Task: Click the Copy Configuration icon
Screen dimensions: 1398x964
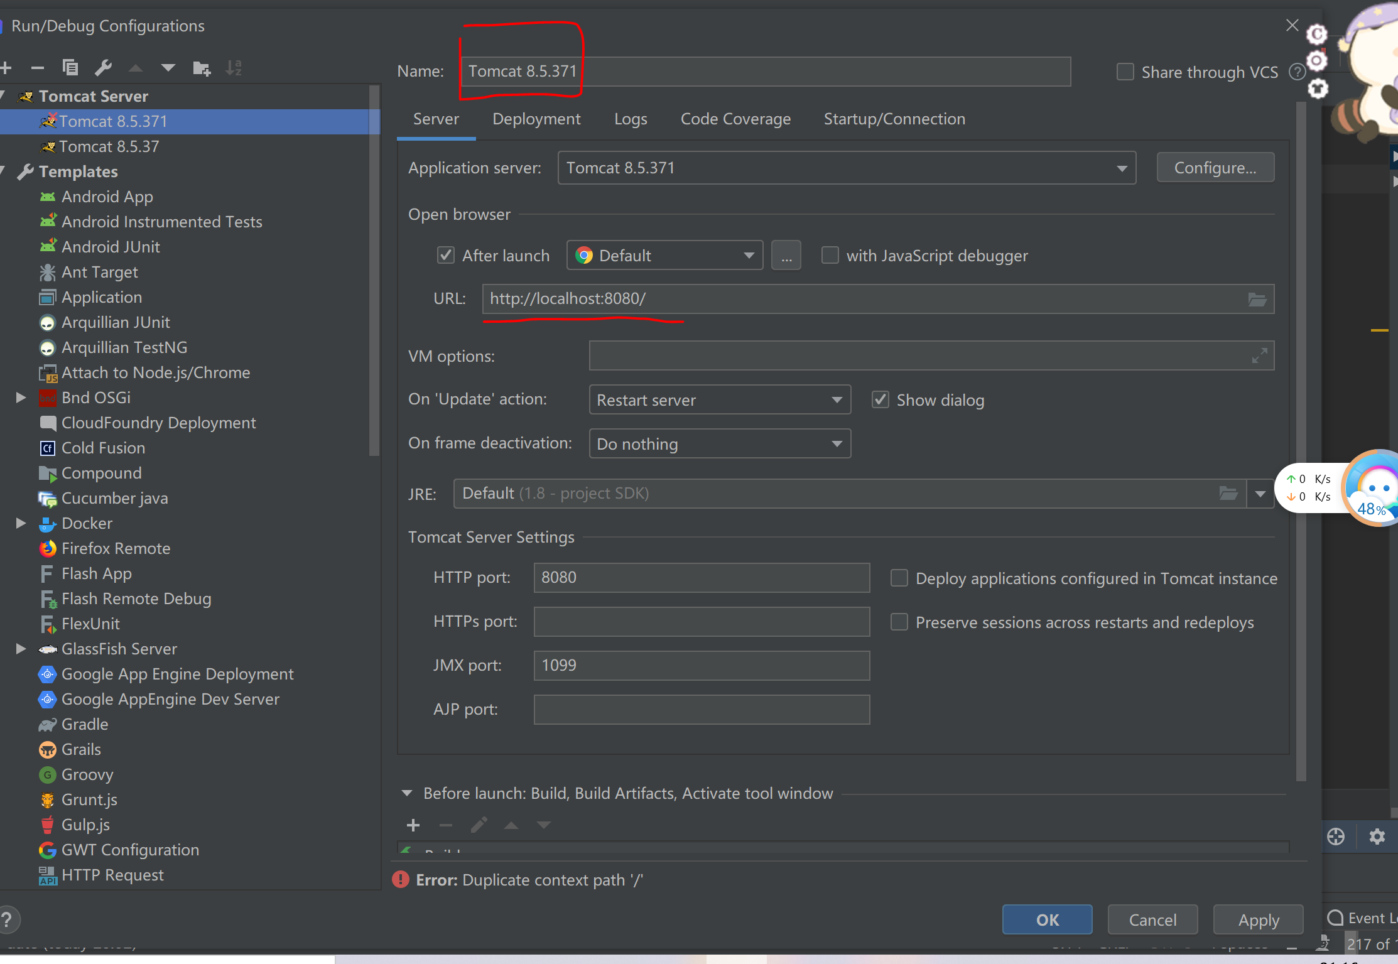Action: pyautogui.click(x=70, y=68)
